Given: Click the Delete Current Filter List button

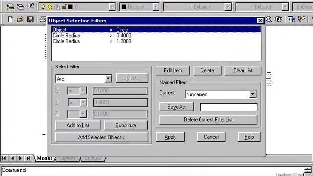Looking at the screenshot, I should coord(208,120).
